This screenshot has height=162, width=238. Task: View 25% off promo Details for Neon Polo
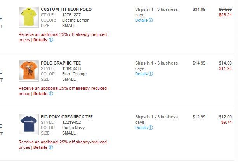click(40, 40)
